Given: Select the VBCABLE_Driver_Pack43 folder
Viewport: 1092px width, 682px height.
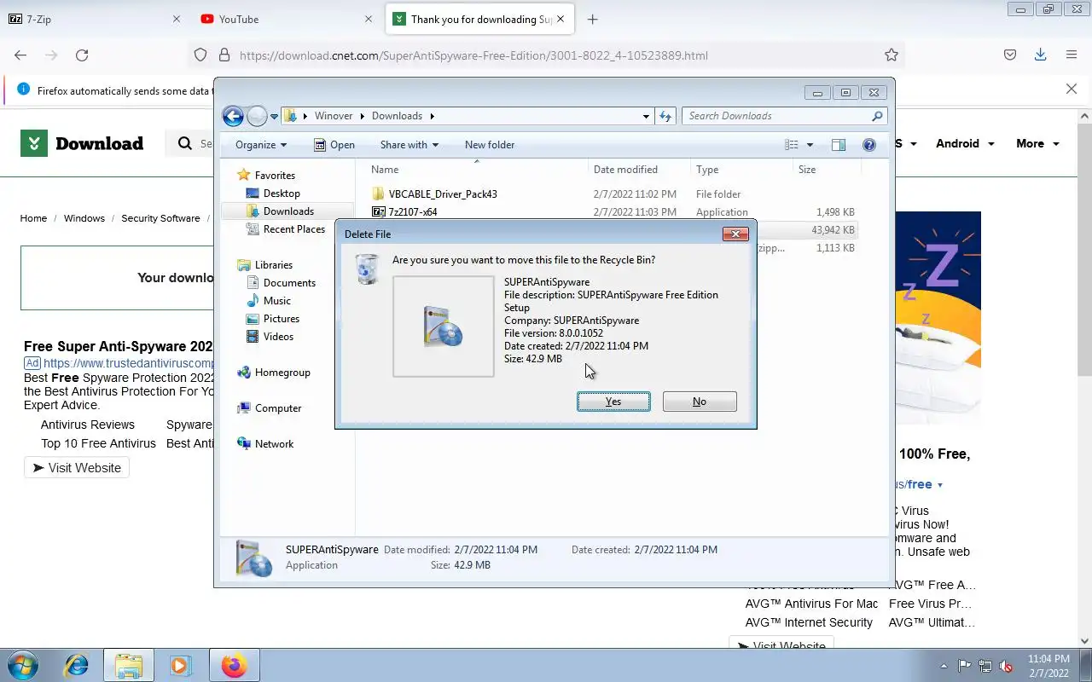Looking at the screenshot, I should pyautogui.click(x=443, y=194).
